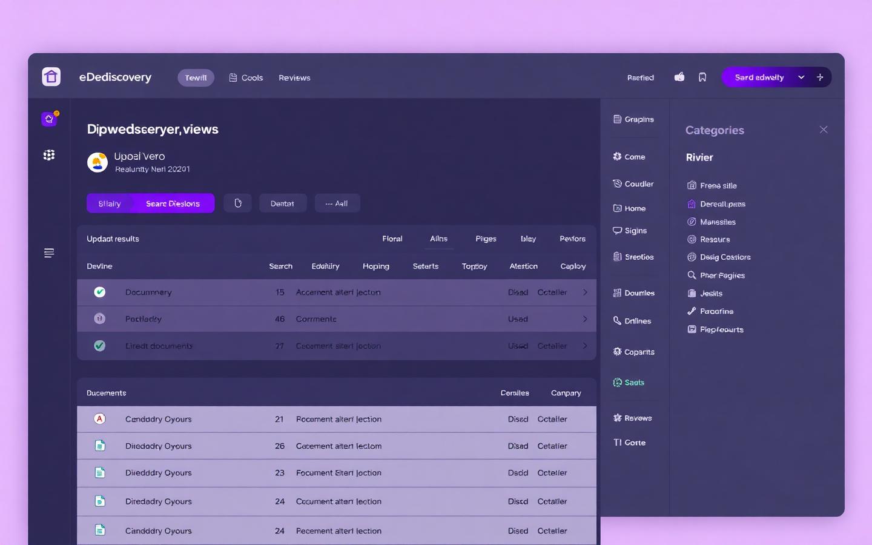Select Desig Cosiors category
The height and width of the screenshot is (545, 872).
[x=719, y=257]
